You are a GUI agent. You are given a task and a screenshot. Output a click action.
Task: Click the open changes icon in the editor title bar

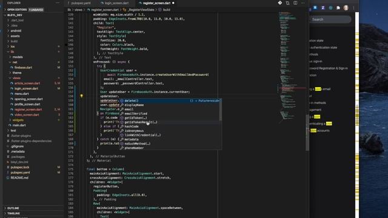[x=287, y=3]
